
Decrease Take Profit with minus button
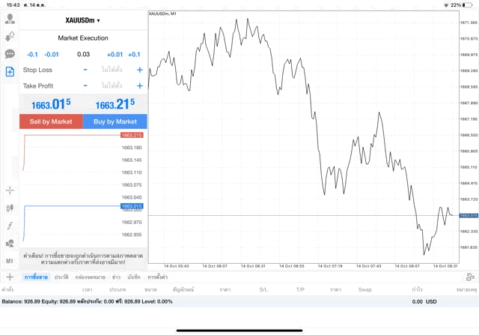coord(85,86)
